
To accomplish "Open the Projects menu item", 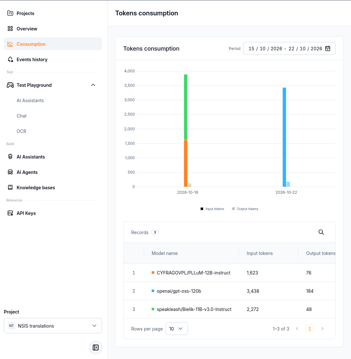I will pos(53,13).
